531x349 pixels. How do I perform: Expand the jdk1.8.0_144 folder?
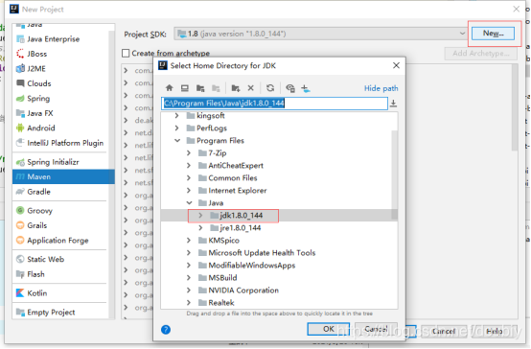pos(200,215)
